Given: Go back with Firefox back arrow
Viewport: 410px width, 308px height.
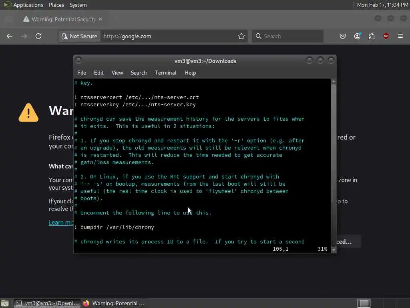Looking at the screenshot, I should coord(10,36).
